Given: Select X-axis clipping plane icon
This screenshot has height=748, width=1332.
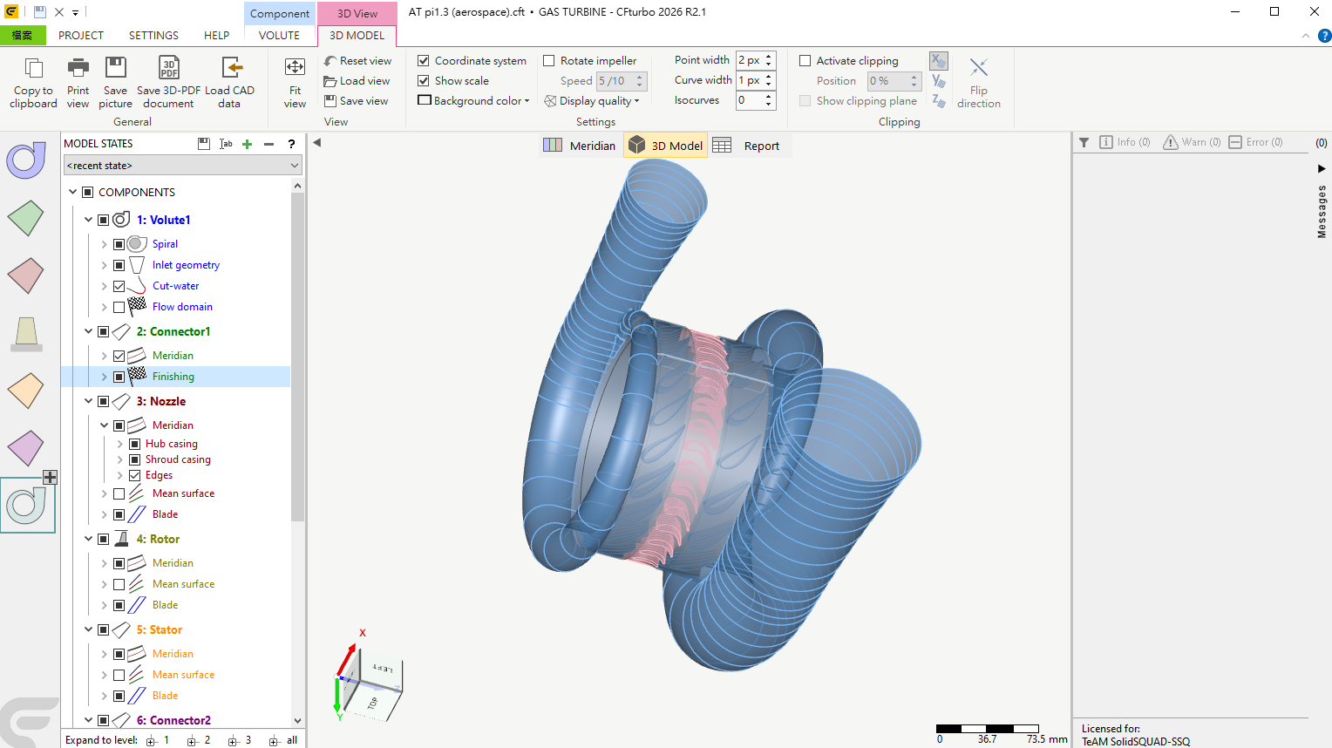Looking at the screenshot, I should 938,61.
